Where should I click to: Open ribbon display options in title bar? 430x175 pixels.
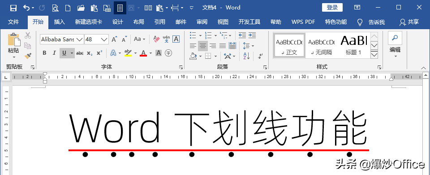pyautogui.click(x=357, y=8)
